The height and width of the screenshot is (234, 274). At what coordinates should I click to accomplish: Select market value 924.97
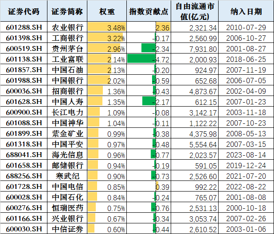[x=195, y=69]
